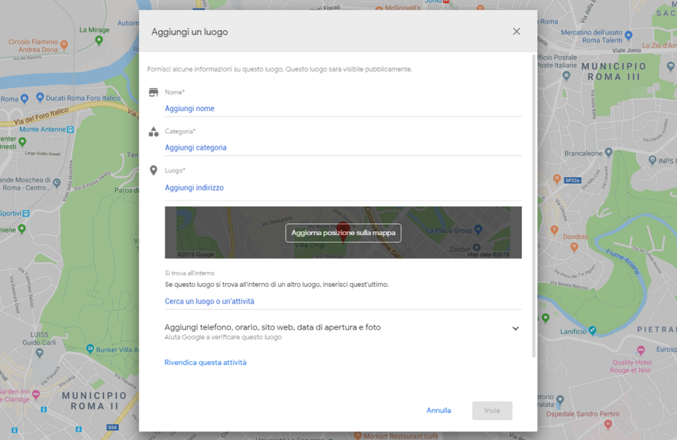This screenshot has height=440, width=677.
Task: Click the Grande Moschea di Roma pin
Action: (x=57, y=183)
